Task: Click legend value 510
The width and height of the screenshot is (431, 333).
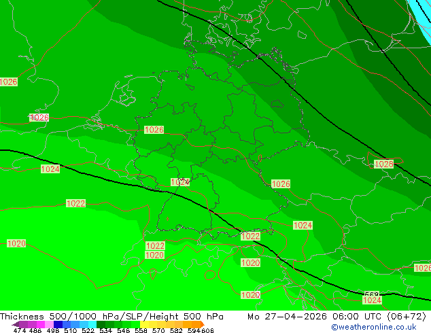Action: (71, 330)
